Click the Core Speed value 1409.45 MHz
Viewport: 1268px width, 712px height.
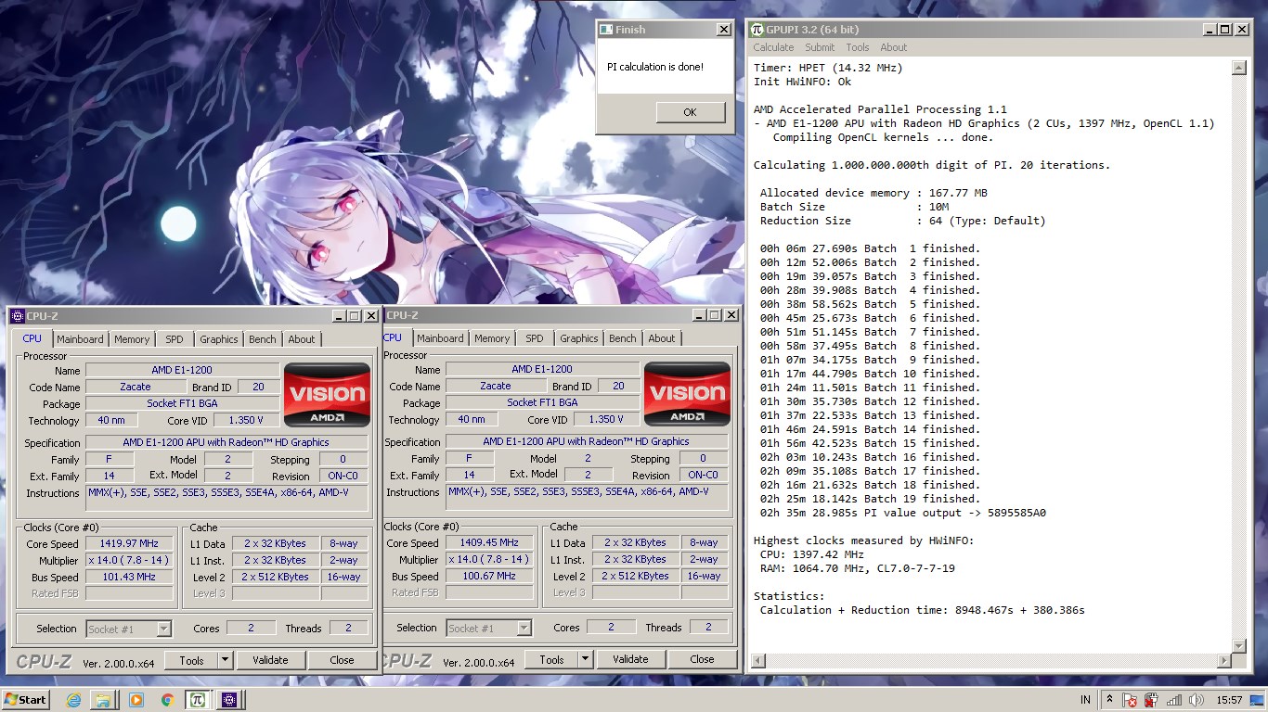point(490,543)
